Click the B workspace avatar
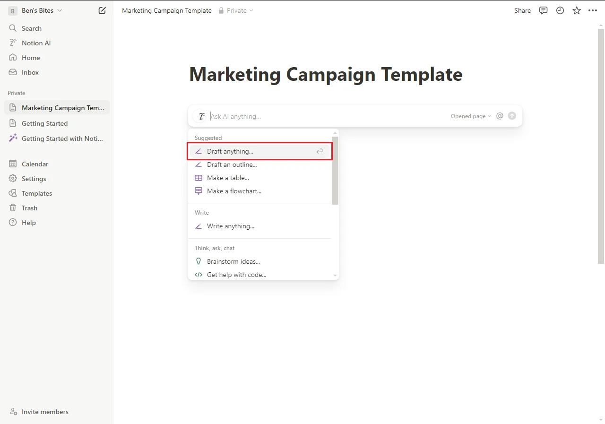 tap(13, 10)
